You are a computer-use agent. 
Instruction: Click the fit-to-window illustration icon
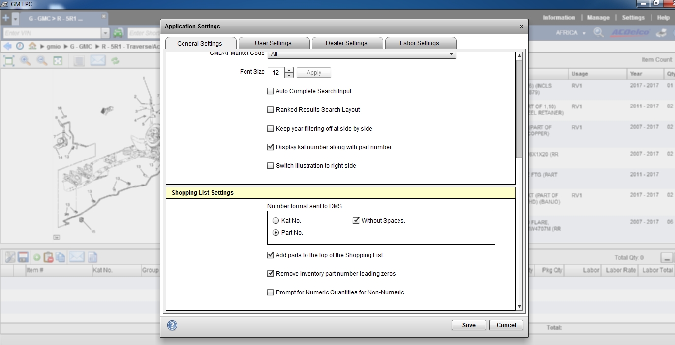tap(9, 61)
